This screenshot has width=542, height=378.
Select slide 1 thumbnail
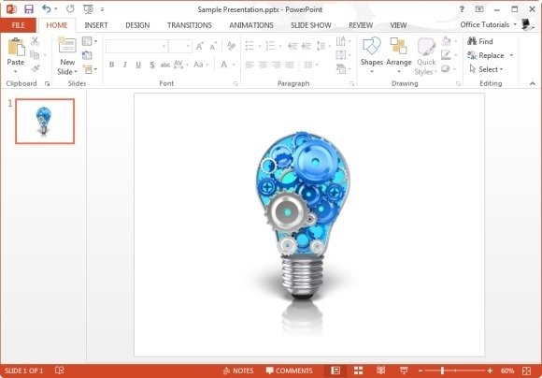(x=45, y=121)
